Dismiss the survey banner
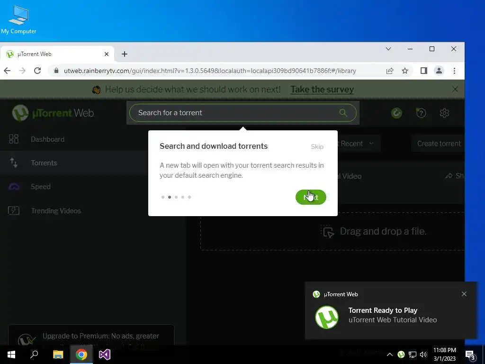Viewport: 485px width, 364px height. (x=455, y=90)
